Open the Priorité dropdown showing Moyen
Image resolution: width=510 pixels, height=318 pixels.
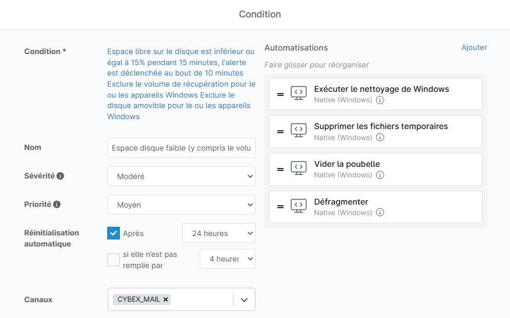click(181, 205)
